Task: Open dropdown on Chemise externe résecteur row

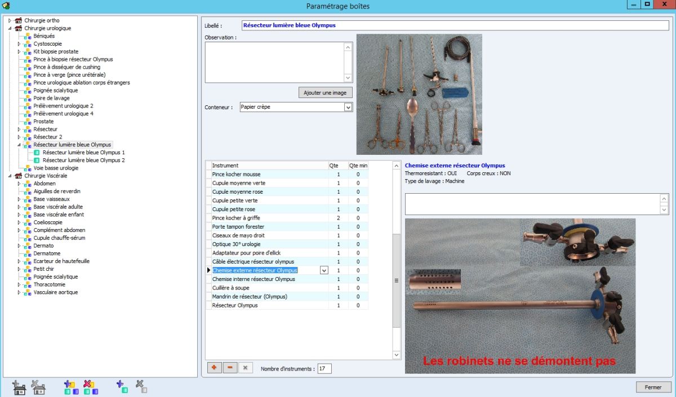Action: (x=324, y=270)
